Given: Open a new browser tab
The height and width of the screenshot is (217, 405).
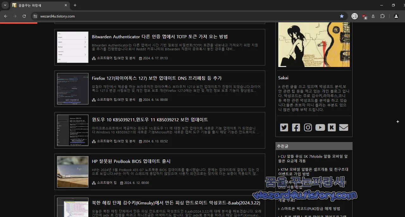Looking at the screenshot, I should [75, 5].
